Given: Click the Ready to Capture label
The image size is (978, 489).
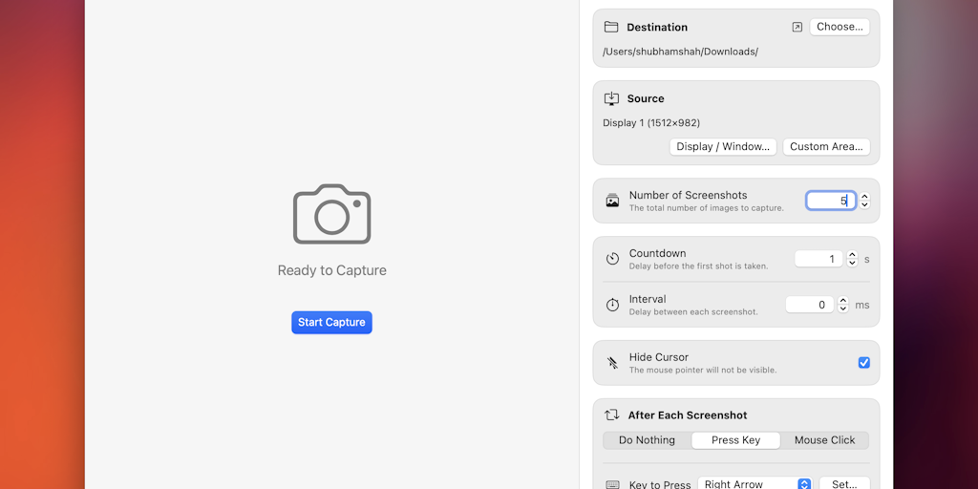Looking at the screenshot, I should (331, 270).
